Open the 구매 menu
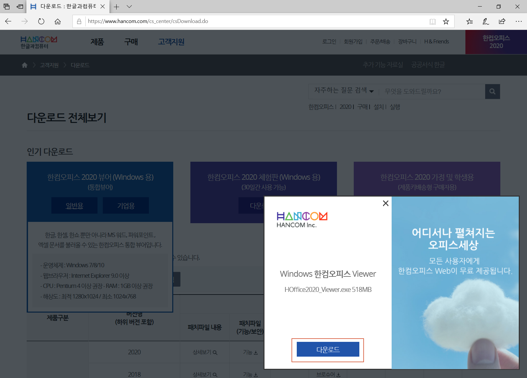 (x=131, y=42)
